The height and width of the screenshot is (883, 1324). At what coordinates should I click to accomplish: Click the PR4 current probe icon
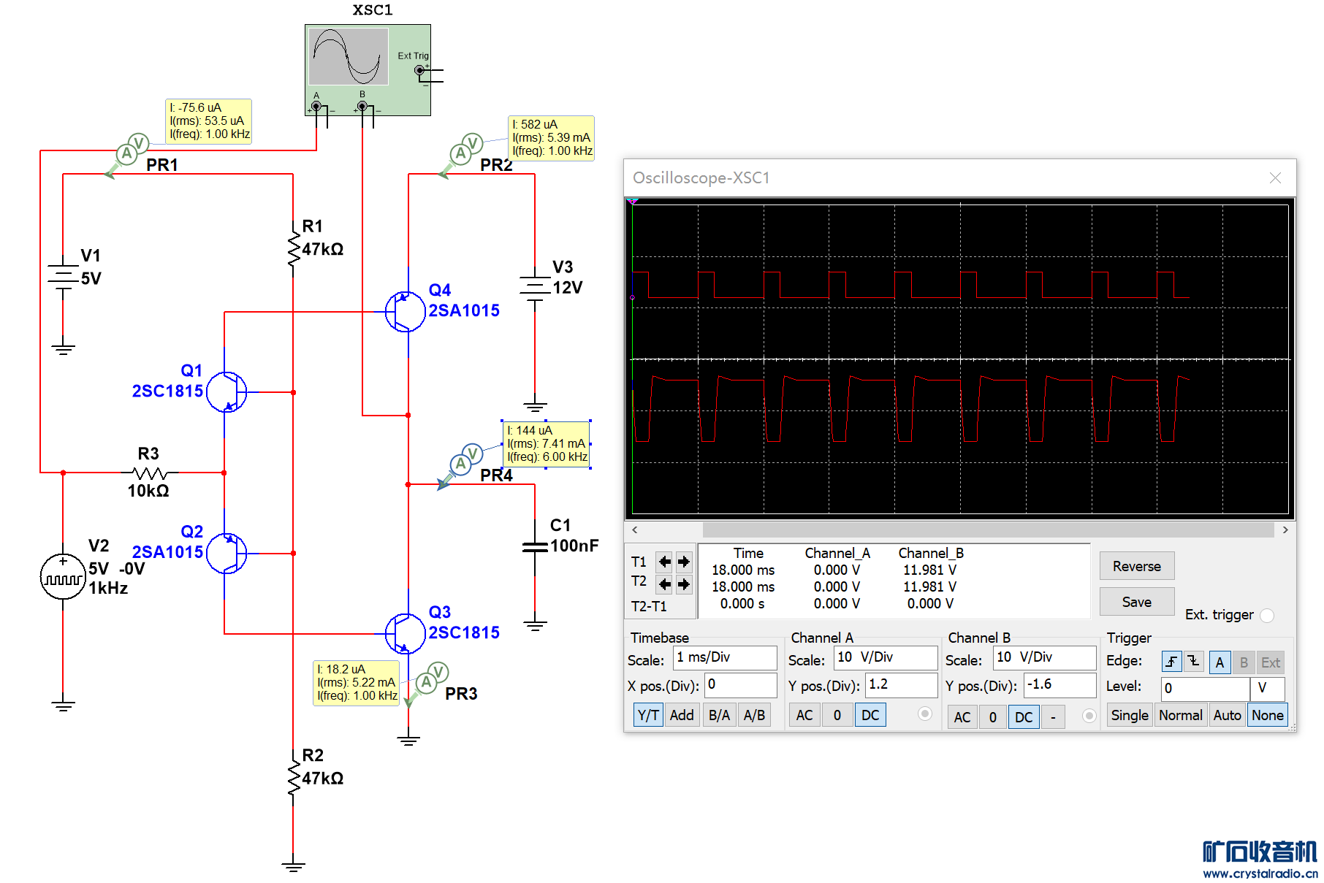(x=463, y=462)
